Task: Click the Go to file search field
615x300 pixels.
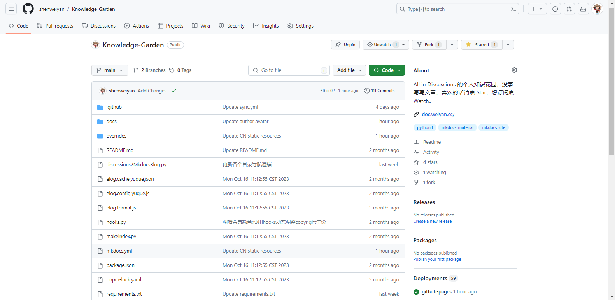Action: pyautogui.click(x=289, y=70)
